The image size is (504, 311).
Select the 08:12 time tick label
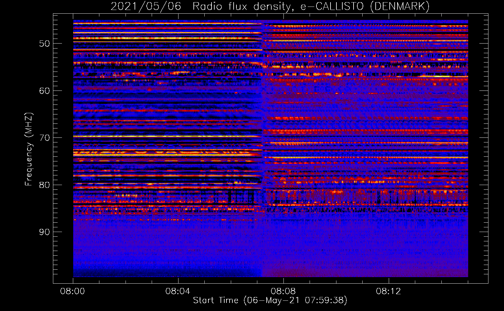[x=388, y=291]
